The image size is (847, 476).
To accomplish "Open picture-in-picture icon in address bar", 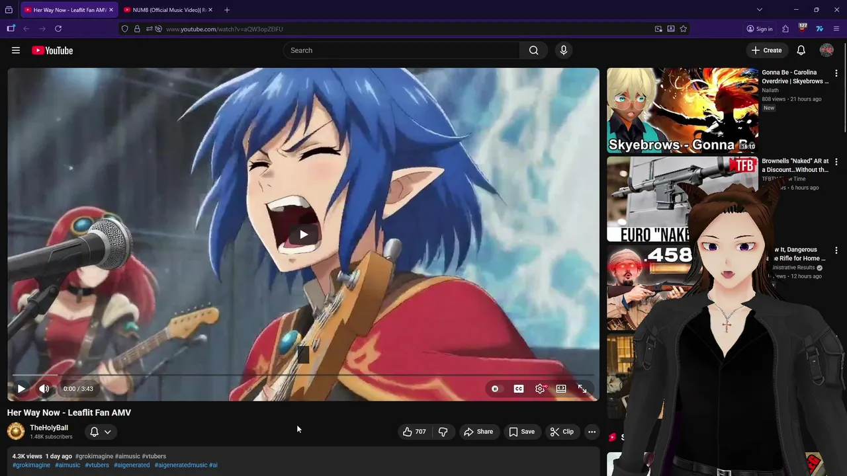I will click(x=658, y=29).
